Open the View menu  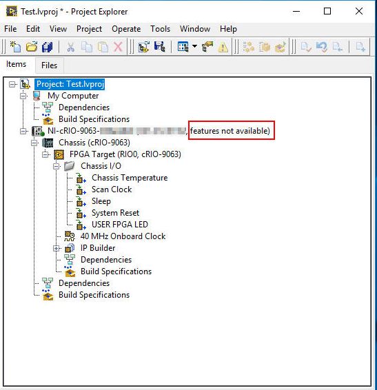[58, 29]
